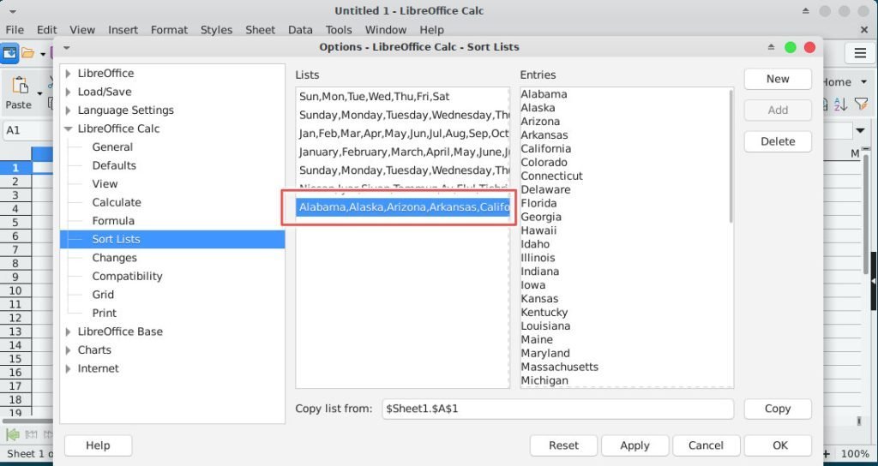Screen dimensions: 878x466
Task: Select View in options tree
Action: [x=105, y=184]
